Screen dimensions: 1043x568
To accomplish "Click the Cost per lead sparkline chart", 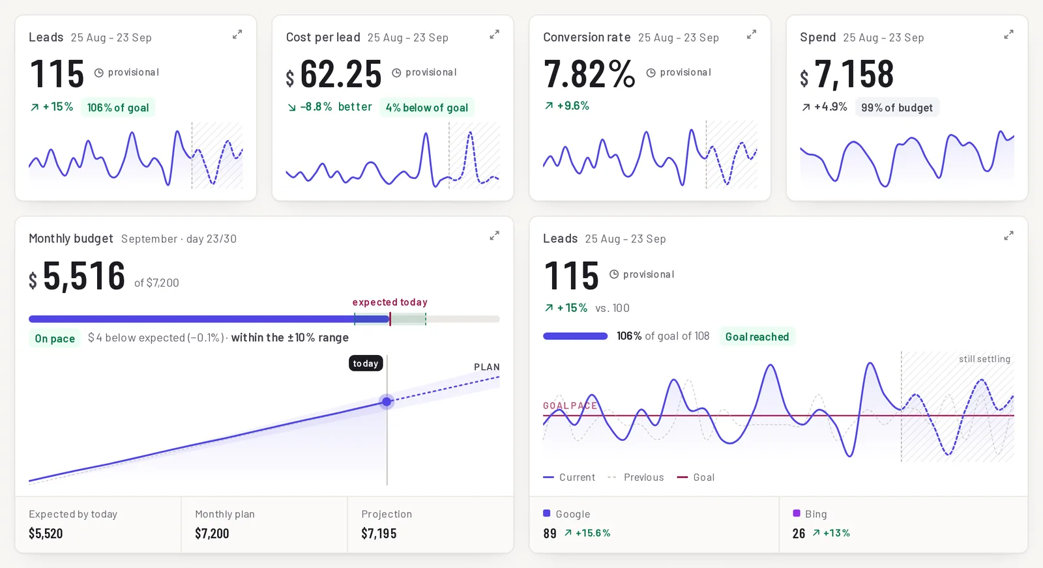I will click(392, 156).
